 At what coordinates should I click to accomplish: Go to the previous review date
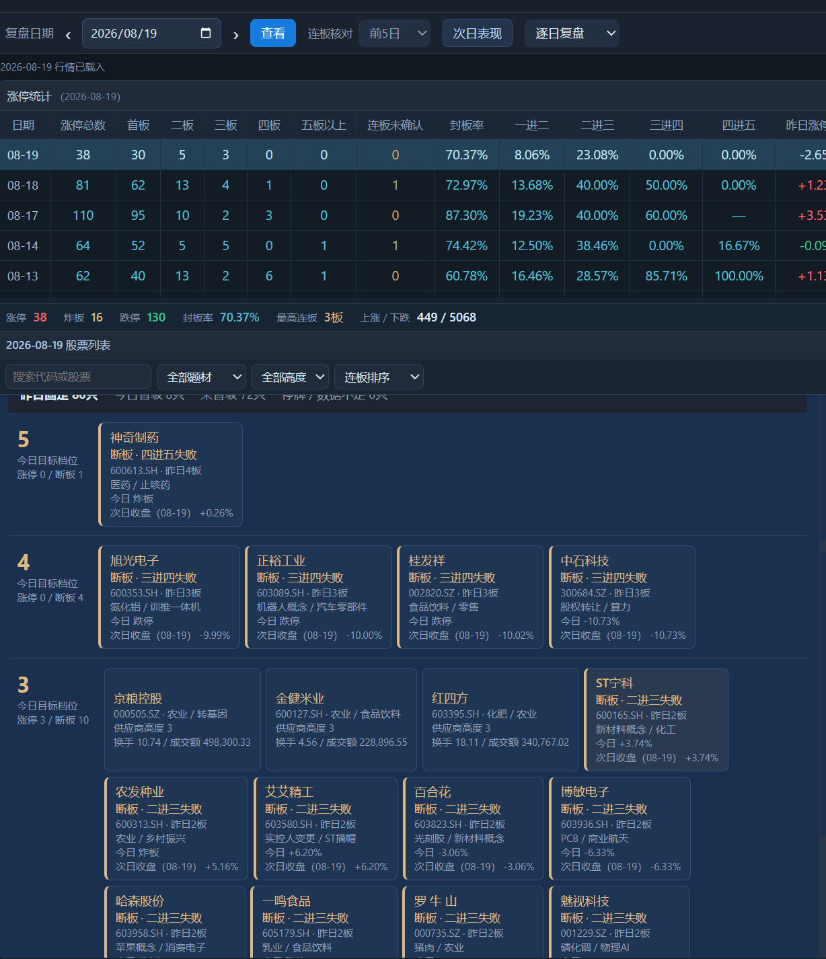pyautogui.click(x=68, y=34)
